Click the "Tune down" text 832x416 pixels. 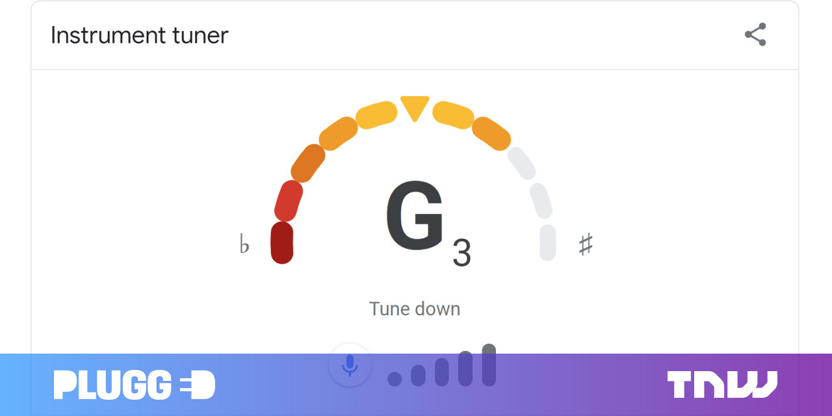tap(415, 309)
